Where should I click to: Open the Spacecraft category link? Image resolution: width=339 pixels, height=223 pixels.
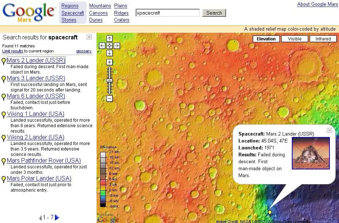click(x=73, y=13)
